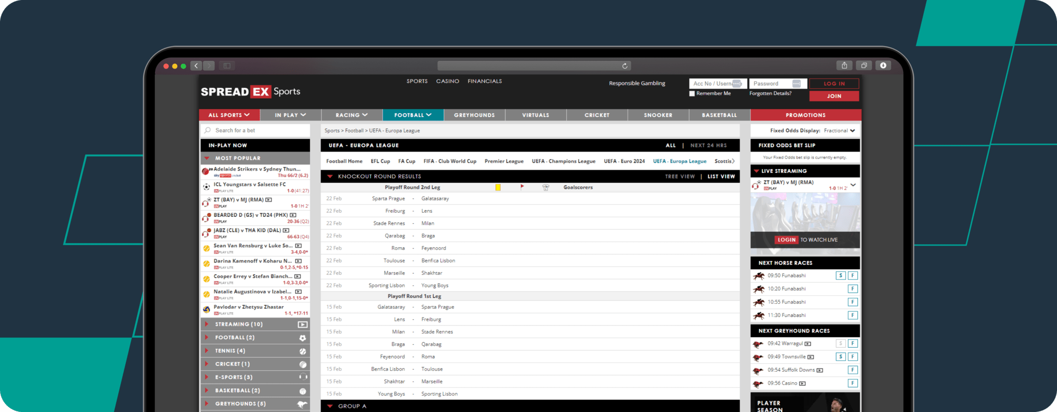Click the search magnifier icon
1057x412 pixels.
point(207,130)
